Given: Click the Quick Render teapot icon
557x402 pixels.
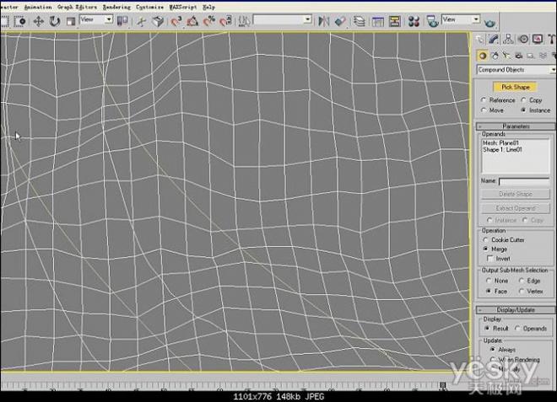Looking at the screenshot, I should (489, 23).
